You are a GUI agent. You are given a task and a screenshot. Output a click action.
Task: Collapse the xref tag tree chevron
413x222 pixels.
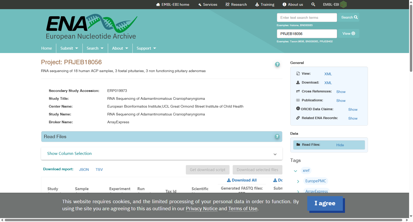click(295, 171)
